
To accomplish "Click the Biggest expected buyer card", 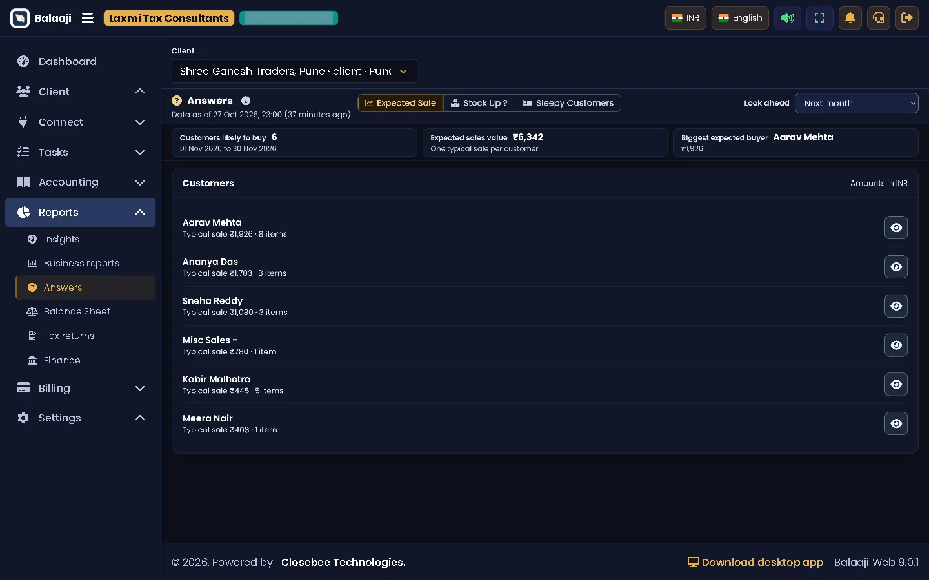I will [x=795, y=142].
